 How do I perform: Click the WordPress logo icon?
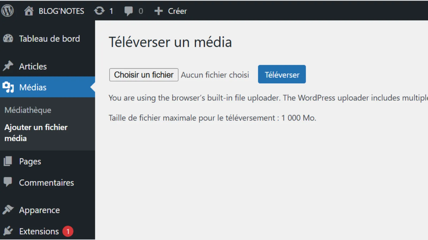coord(7,11)
